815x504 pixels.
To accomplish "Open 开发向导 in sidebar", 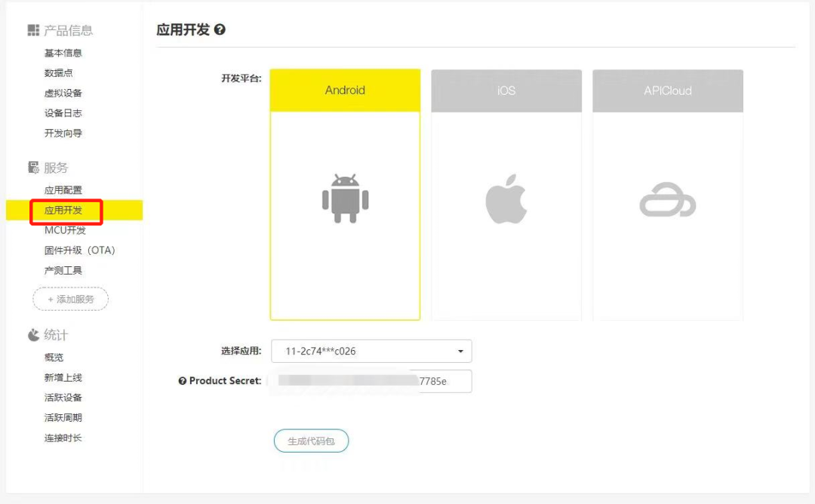I will [63, 133].
